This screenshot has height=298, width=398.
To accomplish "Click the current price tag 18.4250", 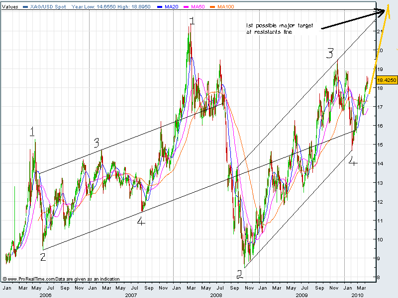I will tap(387, 80).
